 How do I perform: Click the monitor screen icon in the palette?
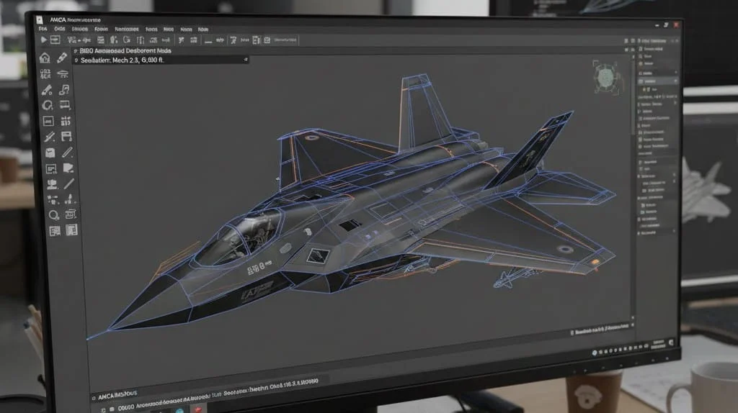[x=65, y=105]
